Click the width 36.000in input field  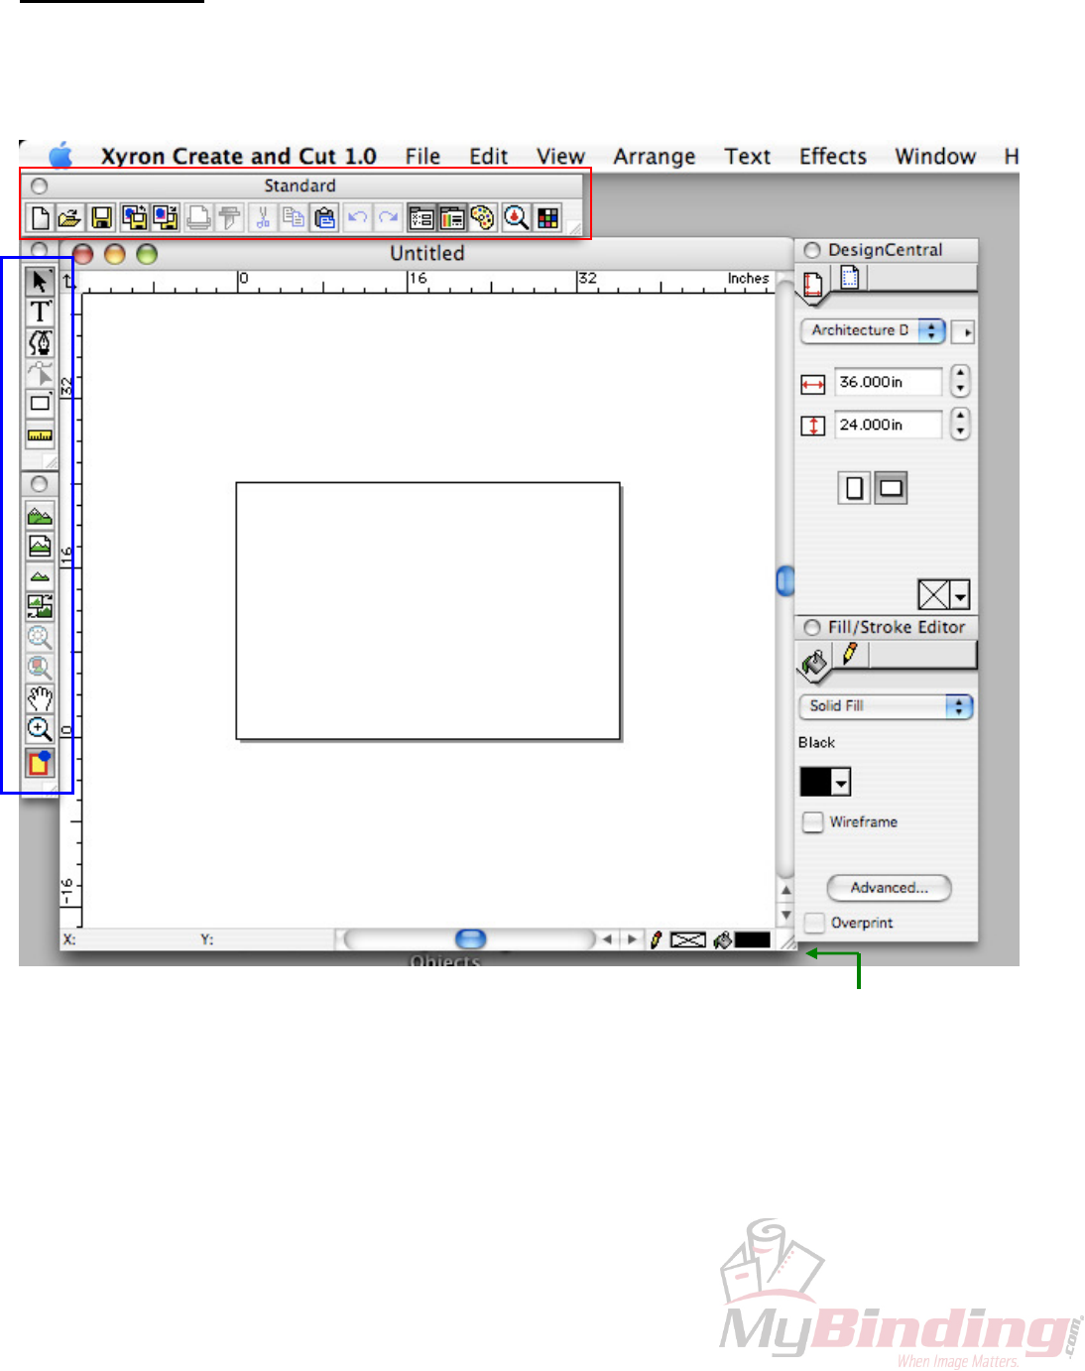coord(889,382)
